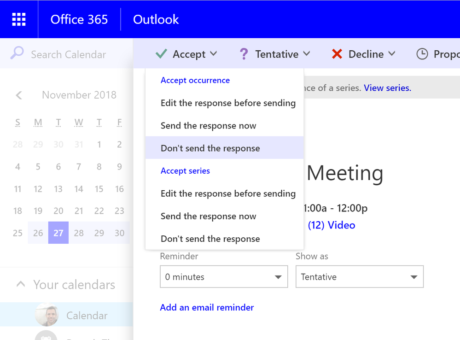Click the Tentative button label
Screen dimensions: 460x340
coord(277,54)
